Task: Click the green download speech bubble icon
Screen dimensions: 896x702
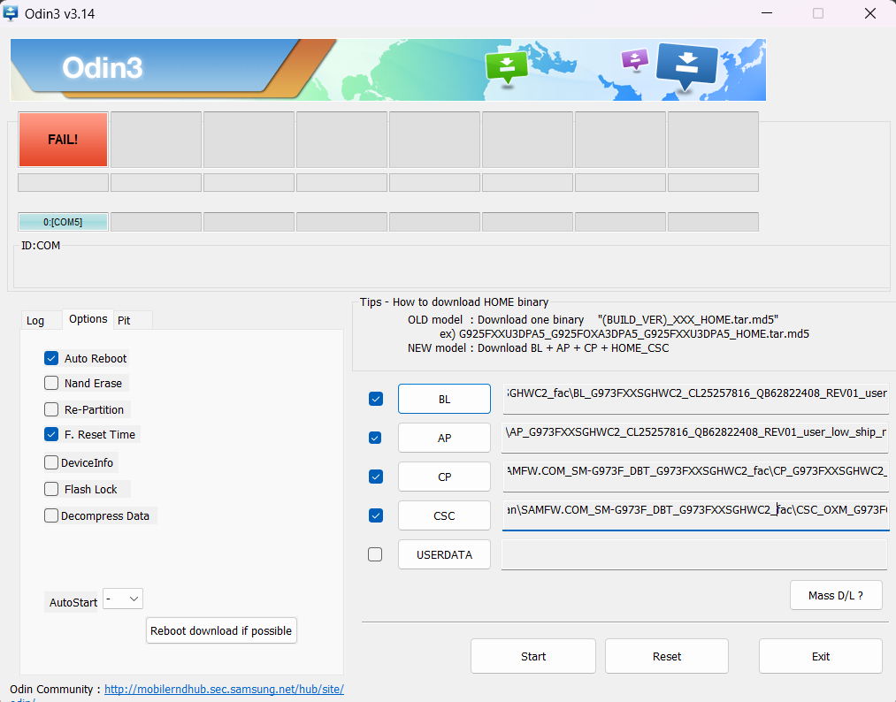Action: point(506,66)
